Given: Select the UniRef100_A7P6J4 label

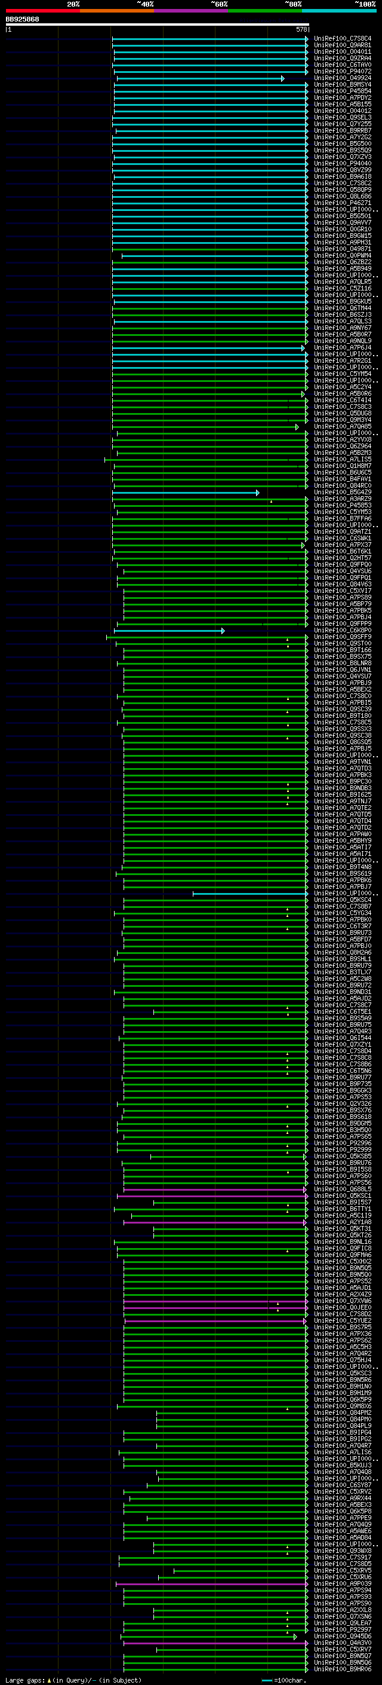Looking at the screenshot, I should tap(342, 347).
